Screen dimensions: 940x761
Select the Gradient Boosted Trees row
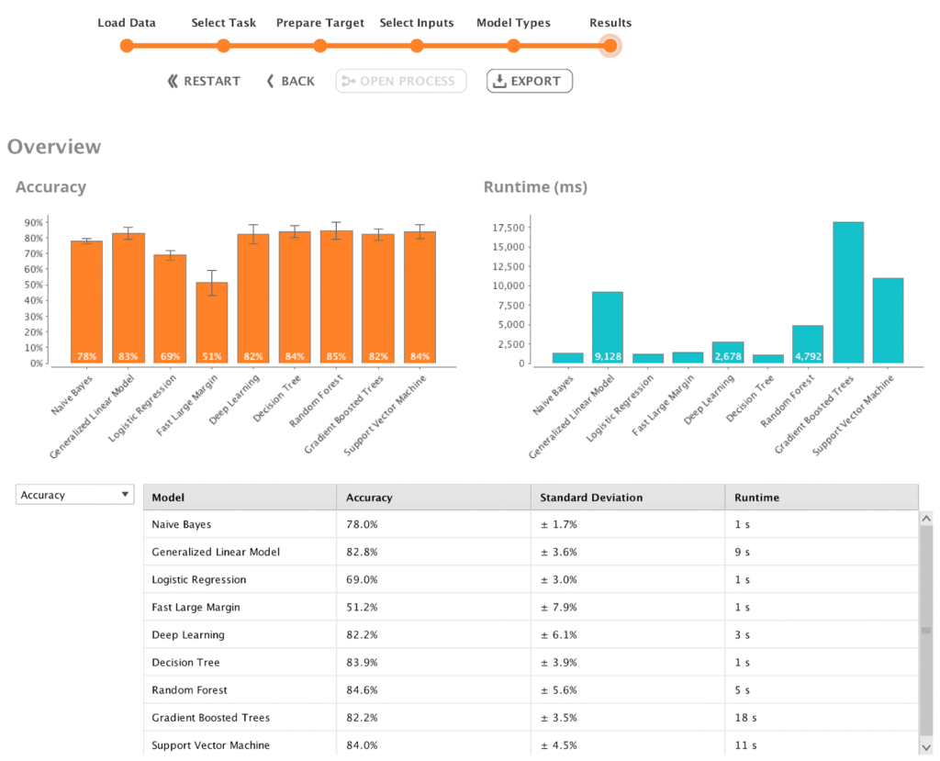531,717
